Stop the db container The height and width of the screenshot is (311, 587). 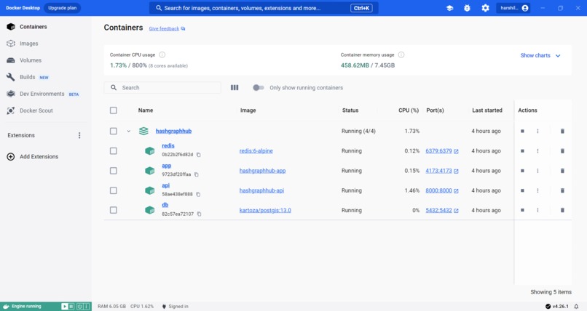[522, 210]
